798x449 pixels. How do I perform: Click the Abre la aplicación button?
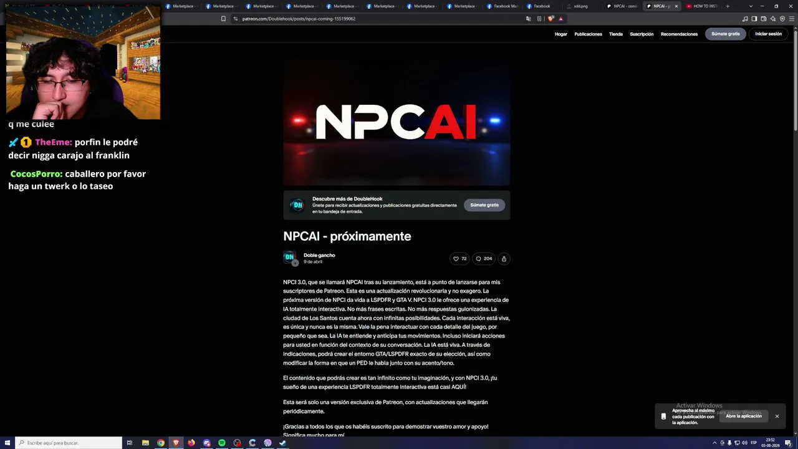pyautogui.click(x=744, y=416)
